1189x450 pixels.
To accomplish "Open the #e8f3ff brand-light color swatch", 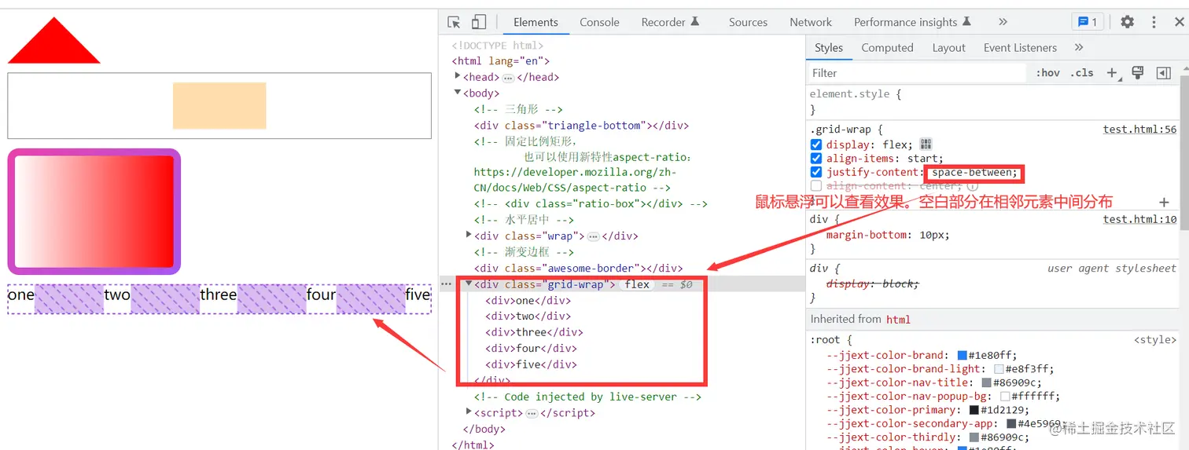I will [x=999, y=369].
